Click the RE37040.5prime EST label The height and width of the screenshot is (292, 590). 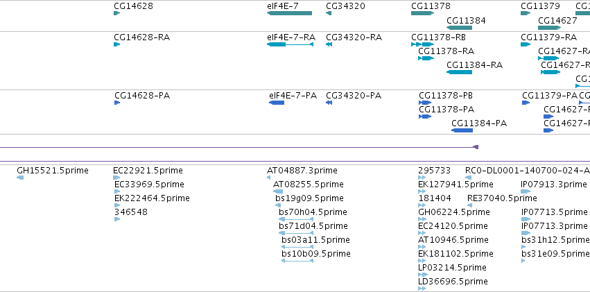[502, 198]
